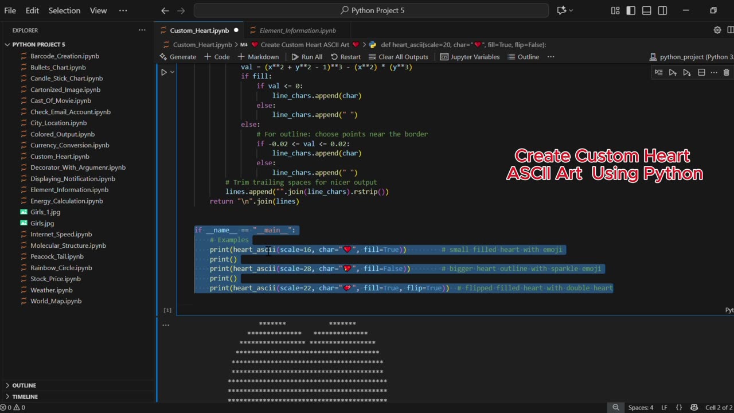The image size is (734, 413).
Task: Toggle the secondary side bar
Action: [662, 10]
